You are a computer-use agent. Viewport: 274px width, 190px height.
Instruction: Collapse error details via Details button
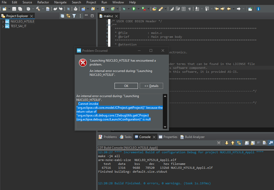(x=151, y=86)
